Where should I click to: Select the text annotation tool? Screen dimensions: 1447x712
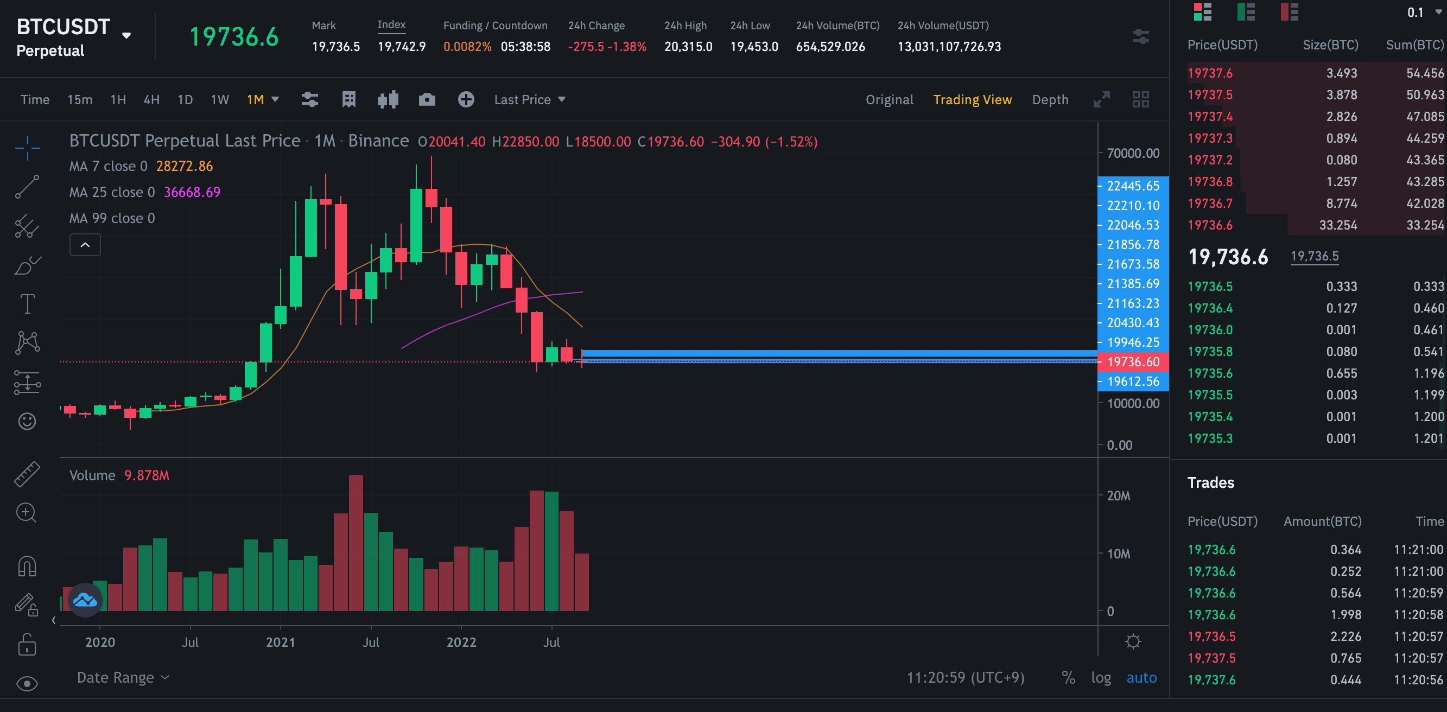point(27,304)
